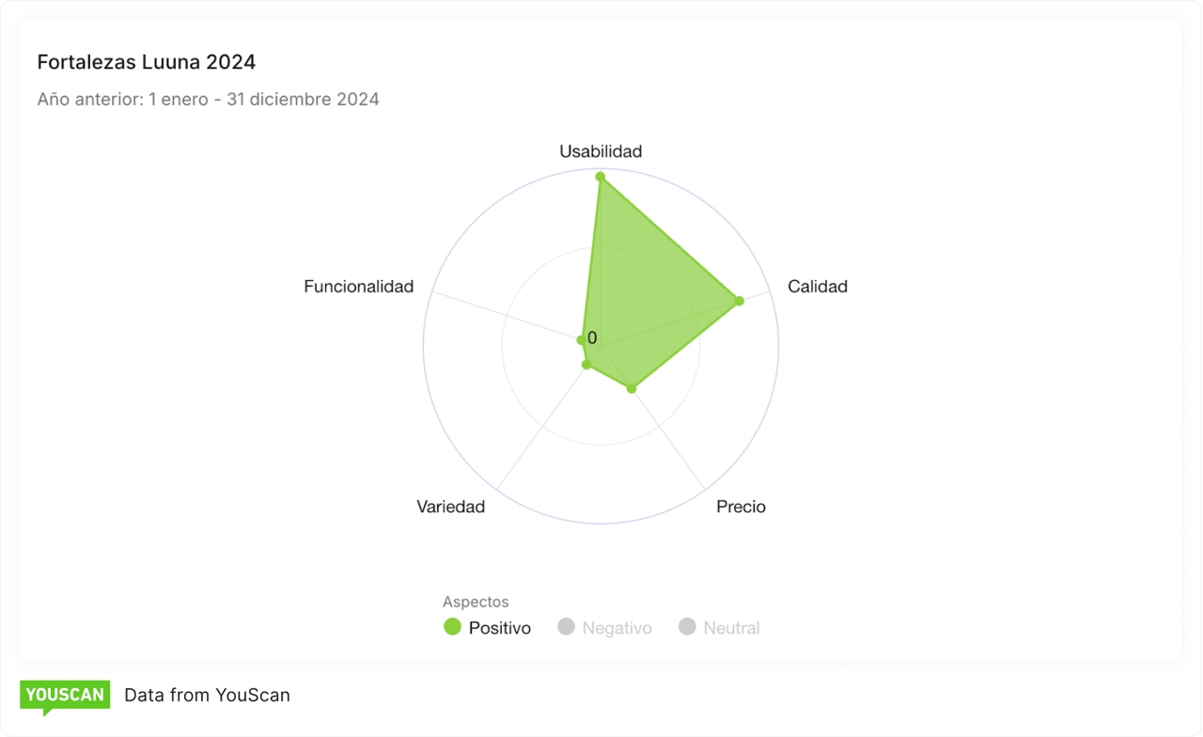Click the Data from YouScan text
The image size is (1203, 737).
(208, 696)
